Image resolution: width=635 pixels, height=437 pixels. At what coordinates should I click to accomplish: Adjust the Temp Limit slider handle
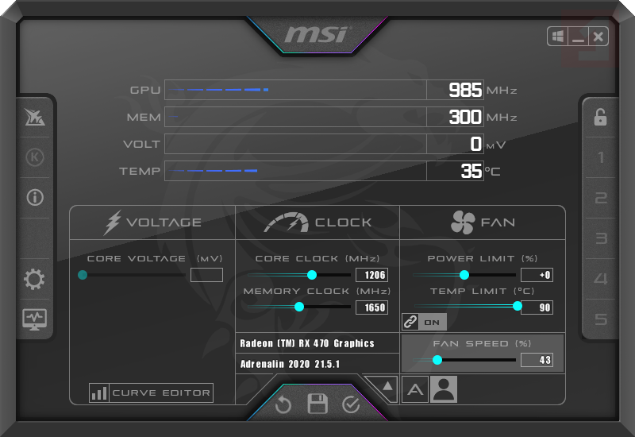[518, 306]
